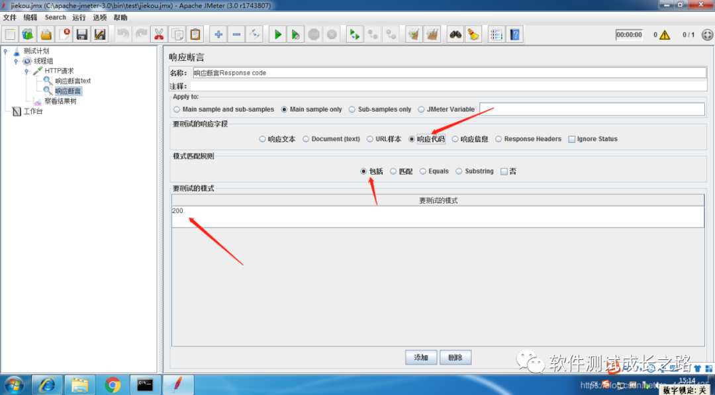This screenshot has height=395, width=715.
Task: Click the broom Clear All icon
Action: [x=473, y=34]
